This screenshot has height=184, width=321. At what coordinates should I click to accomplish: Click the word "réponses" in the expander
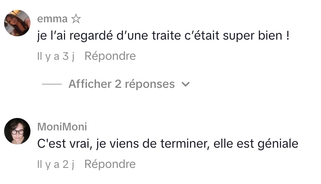(x=150, y=84)
